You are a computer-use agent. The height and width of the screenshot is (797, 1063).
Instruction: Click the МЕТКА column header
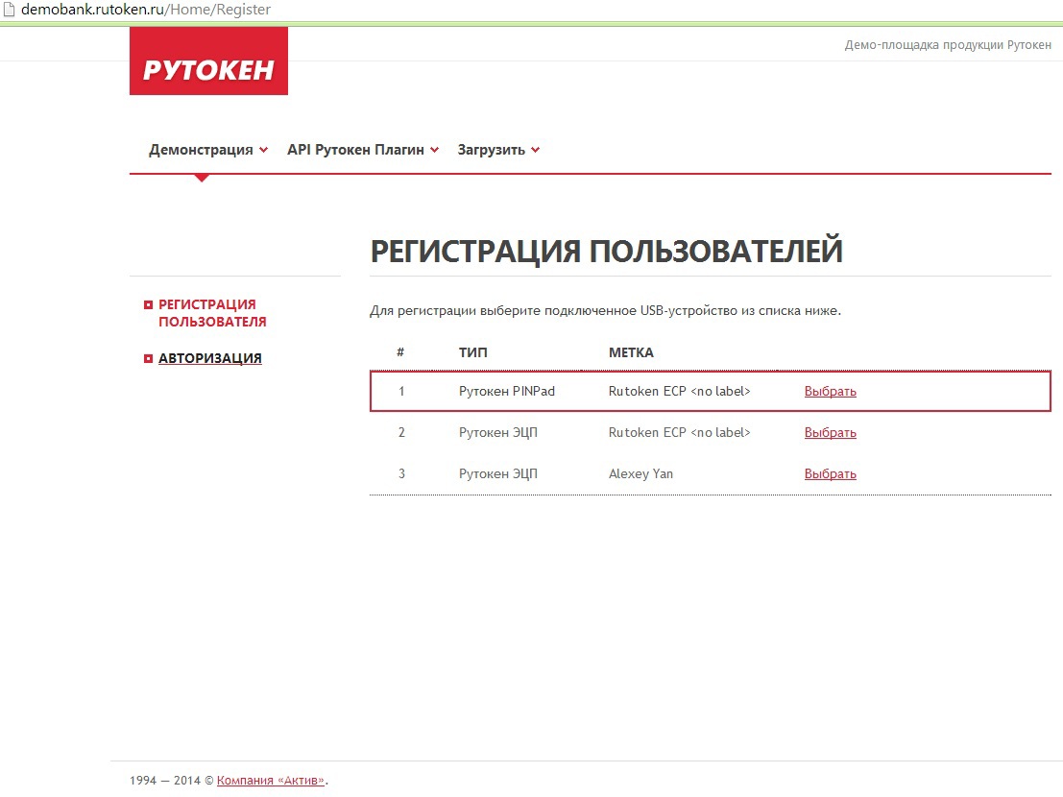(x=631, y=352)
